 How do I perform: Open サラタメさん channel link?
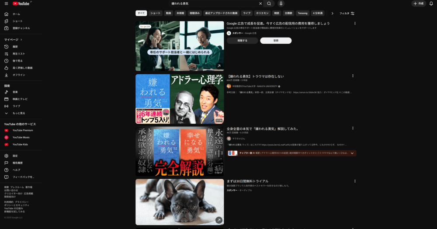click(239, 139)
